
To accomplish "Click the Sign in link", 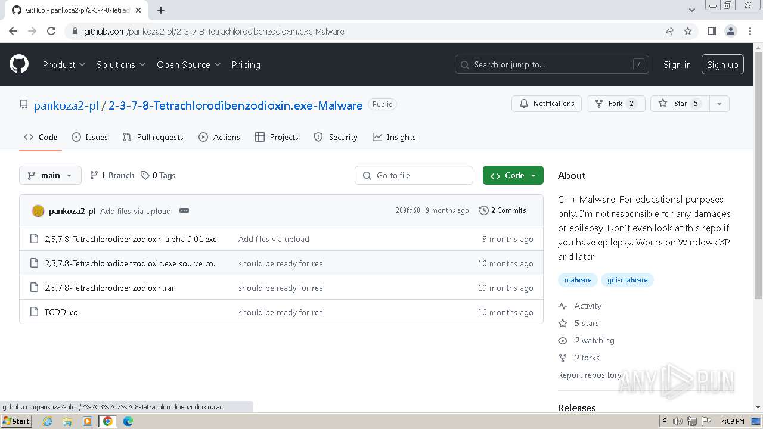I will [678, 64].
